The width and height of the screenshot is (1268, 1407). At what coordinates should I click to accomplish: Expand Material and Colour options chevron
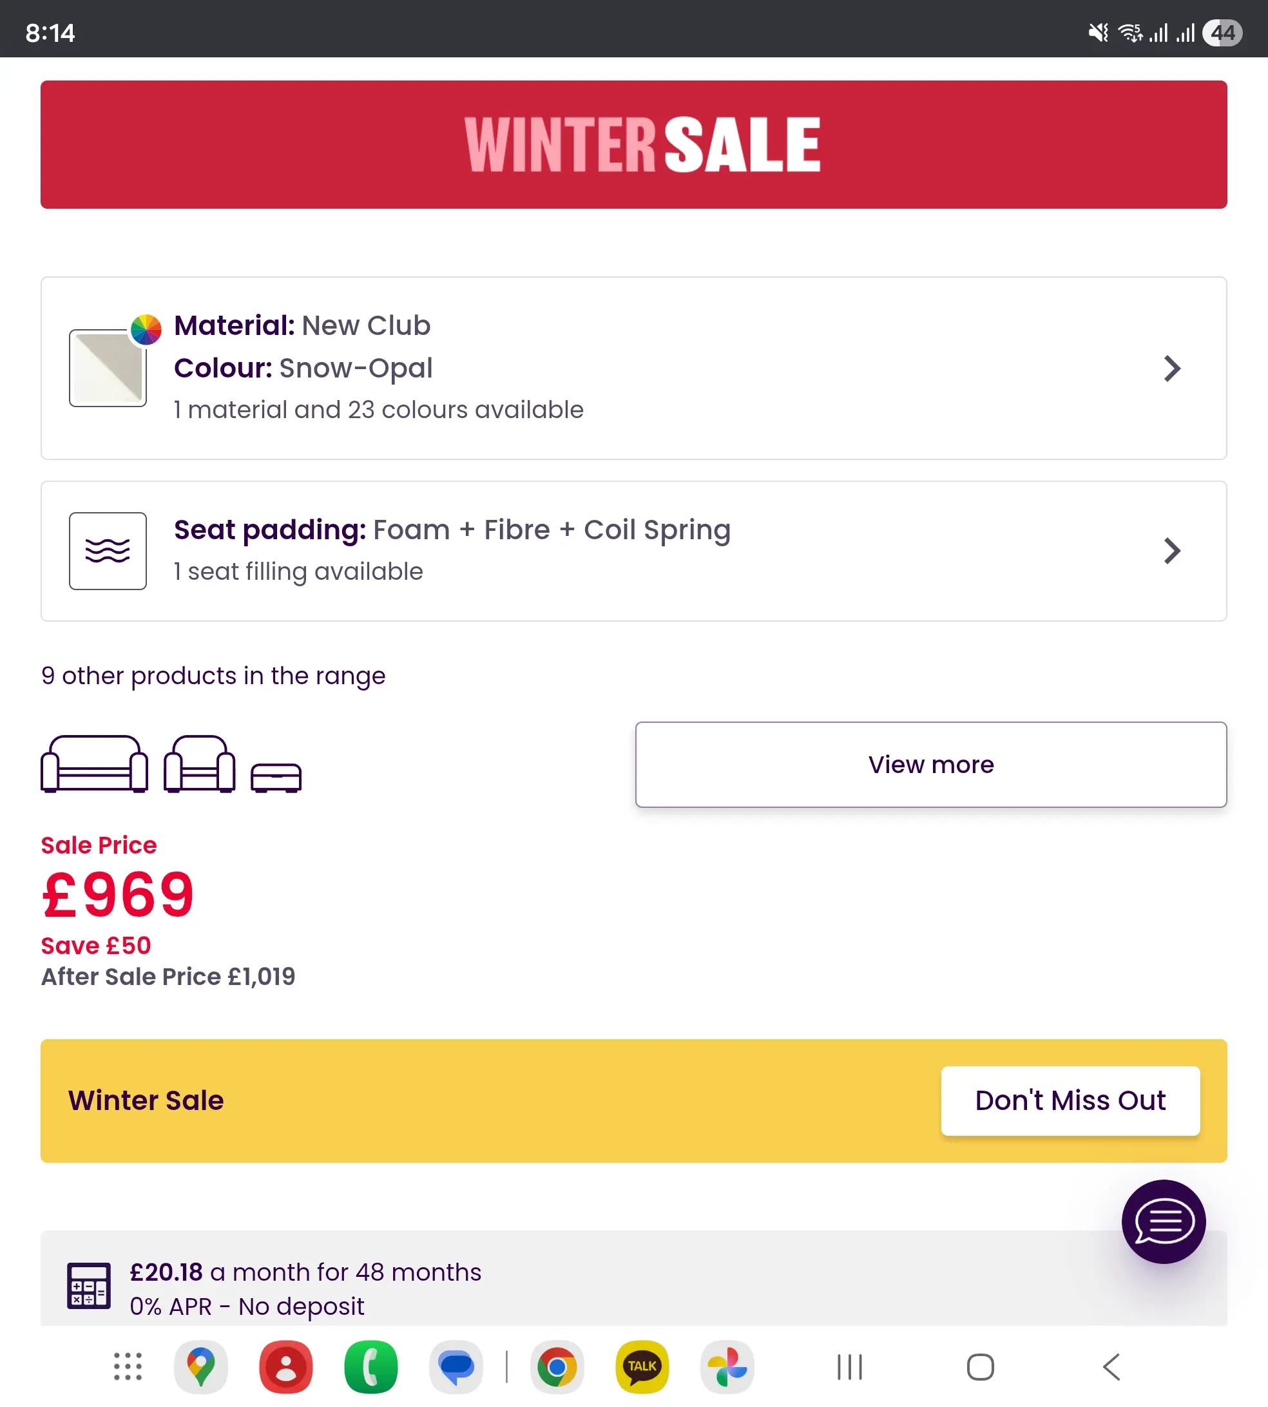click(x=1172, y=368)
